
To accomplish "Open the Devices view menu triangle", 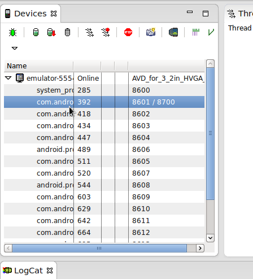I will tap(15, 48).
